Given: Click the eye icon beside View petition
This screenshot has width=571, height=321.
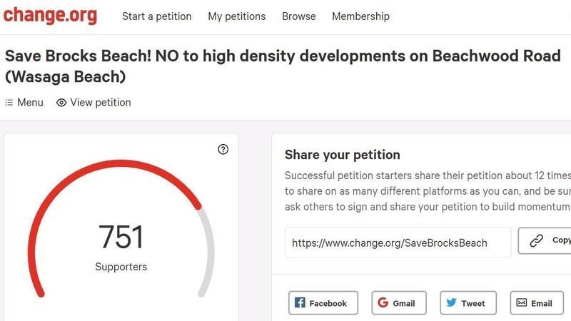Looking at the screenshot, I should click(x=61, y=103).
